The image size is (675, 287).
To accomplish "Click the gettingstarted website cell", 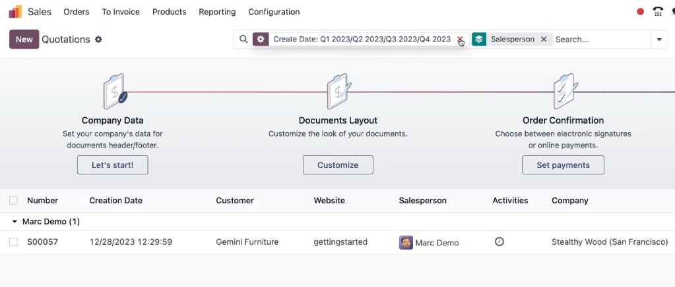I will (340, 242).
